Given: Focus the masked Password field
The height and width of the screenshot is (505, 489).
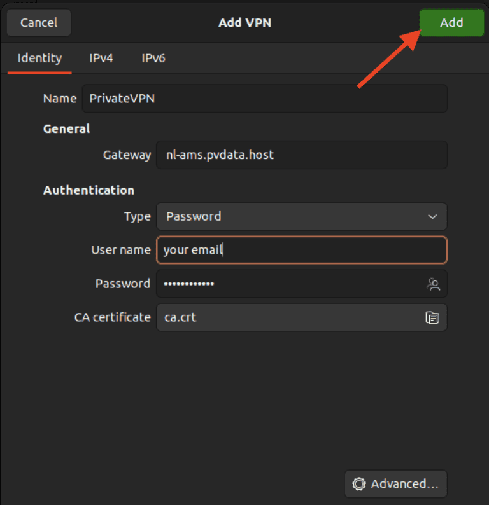Looking at the screenshot, I should tap(287, 284).
